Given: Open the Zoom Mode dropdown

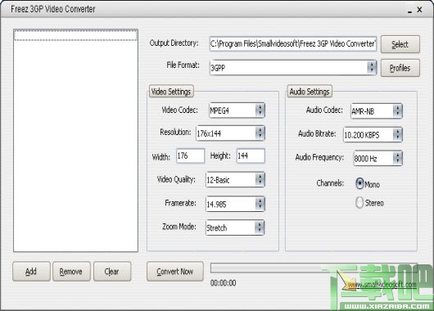Looking at the screenshot, I should click(235, 228).
